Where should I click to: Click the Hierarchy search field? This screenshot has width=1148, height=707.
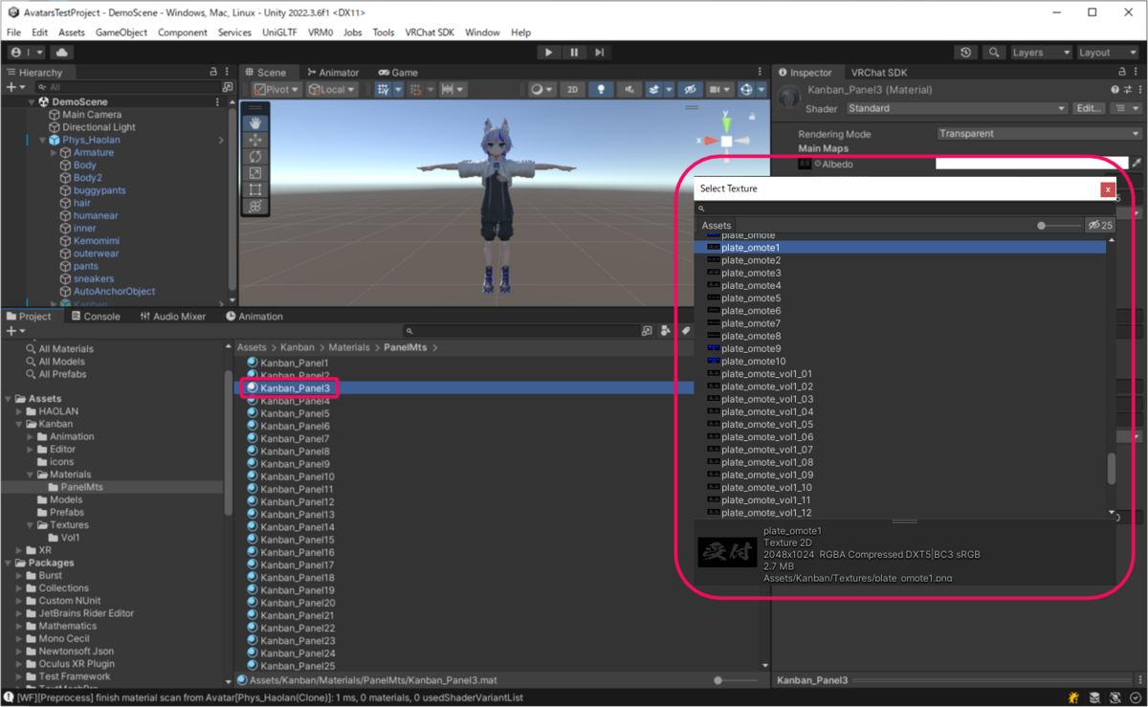click(x=126, y=87)
